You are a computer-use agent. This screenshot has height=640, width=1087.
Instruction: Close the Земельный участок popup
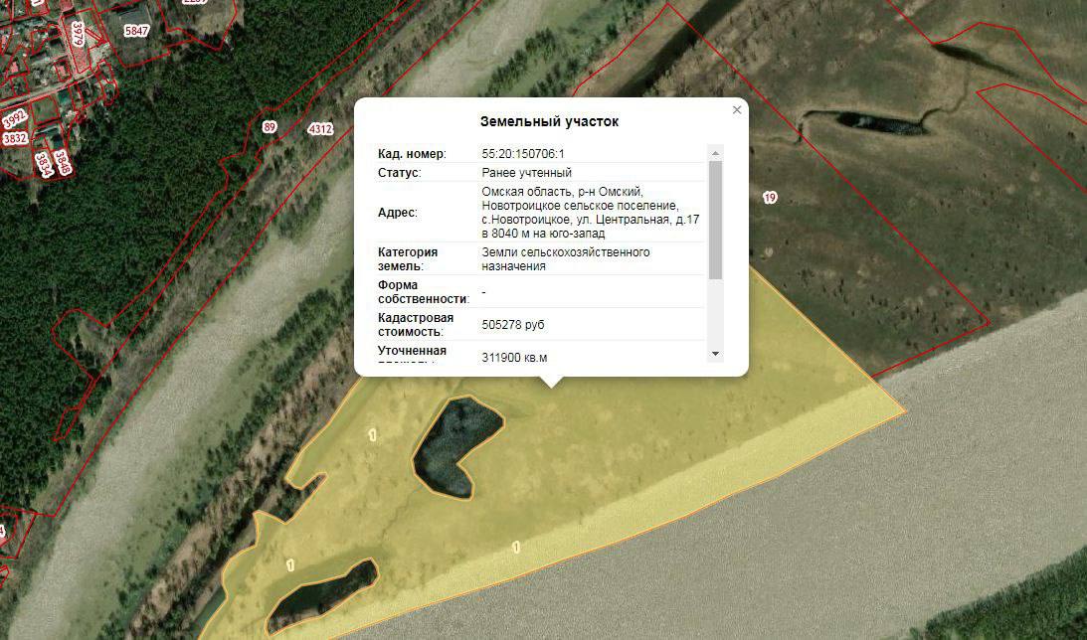coord(737,110)
